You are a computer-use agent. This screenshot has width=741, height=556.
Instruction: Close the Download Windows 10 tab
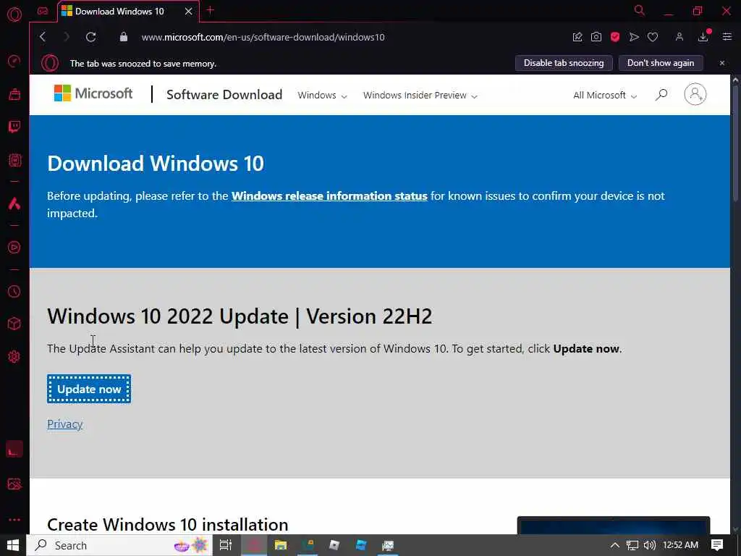click(x=189, y=11)
